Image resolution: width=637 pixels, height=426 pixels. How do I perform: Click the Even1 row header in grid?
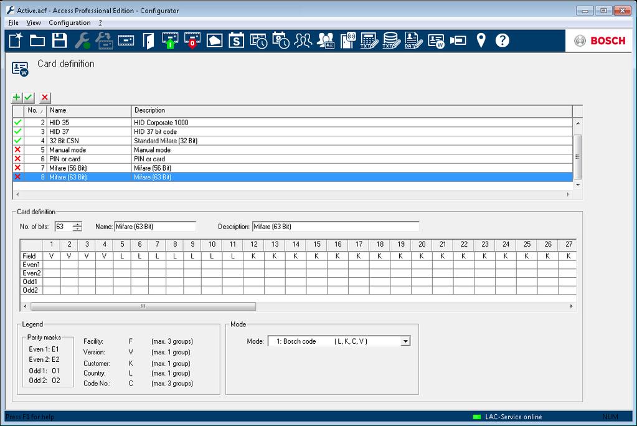tap(31, 265)
